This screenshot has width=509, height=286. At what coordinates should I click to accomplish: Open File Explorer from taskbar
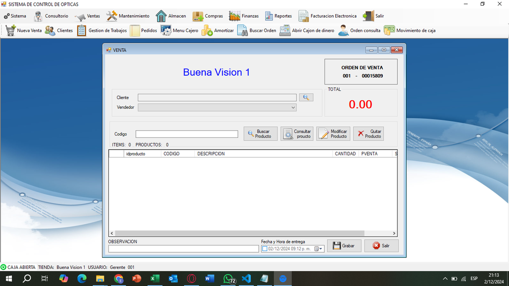tap(100, 278)
